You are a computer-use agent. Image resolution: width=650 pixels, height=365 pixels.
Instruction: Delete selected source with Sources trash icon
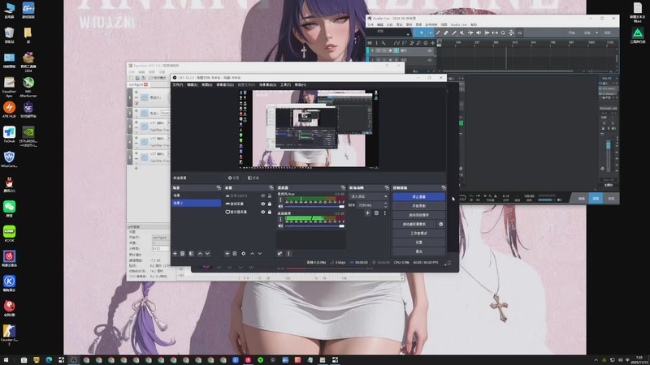click(235, 253)
